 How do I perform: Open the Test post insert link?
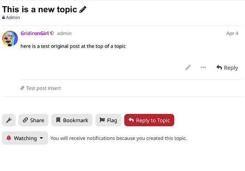pos(41,88)
